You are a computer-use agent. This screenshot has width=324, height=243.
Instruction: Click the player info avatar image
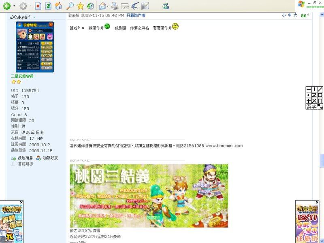[x=35, y=47]
